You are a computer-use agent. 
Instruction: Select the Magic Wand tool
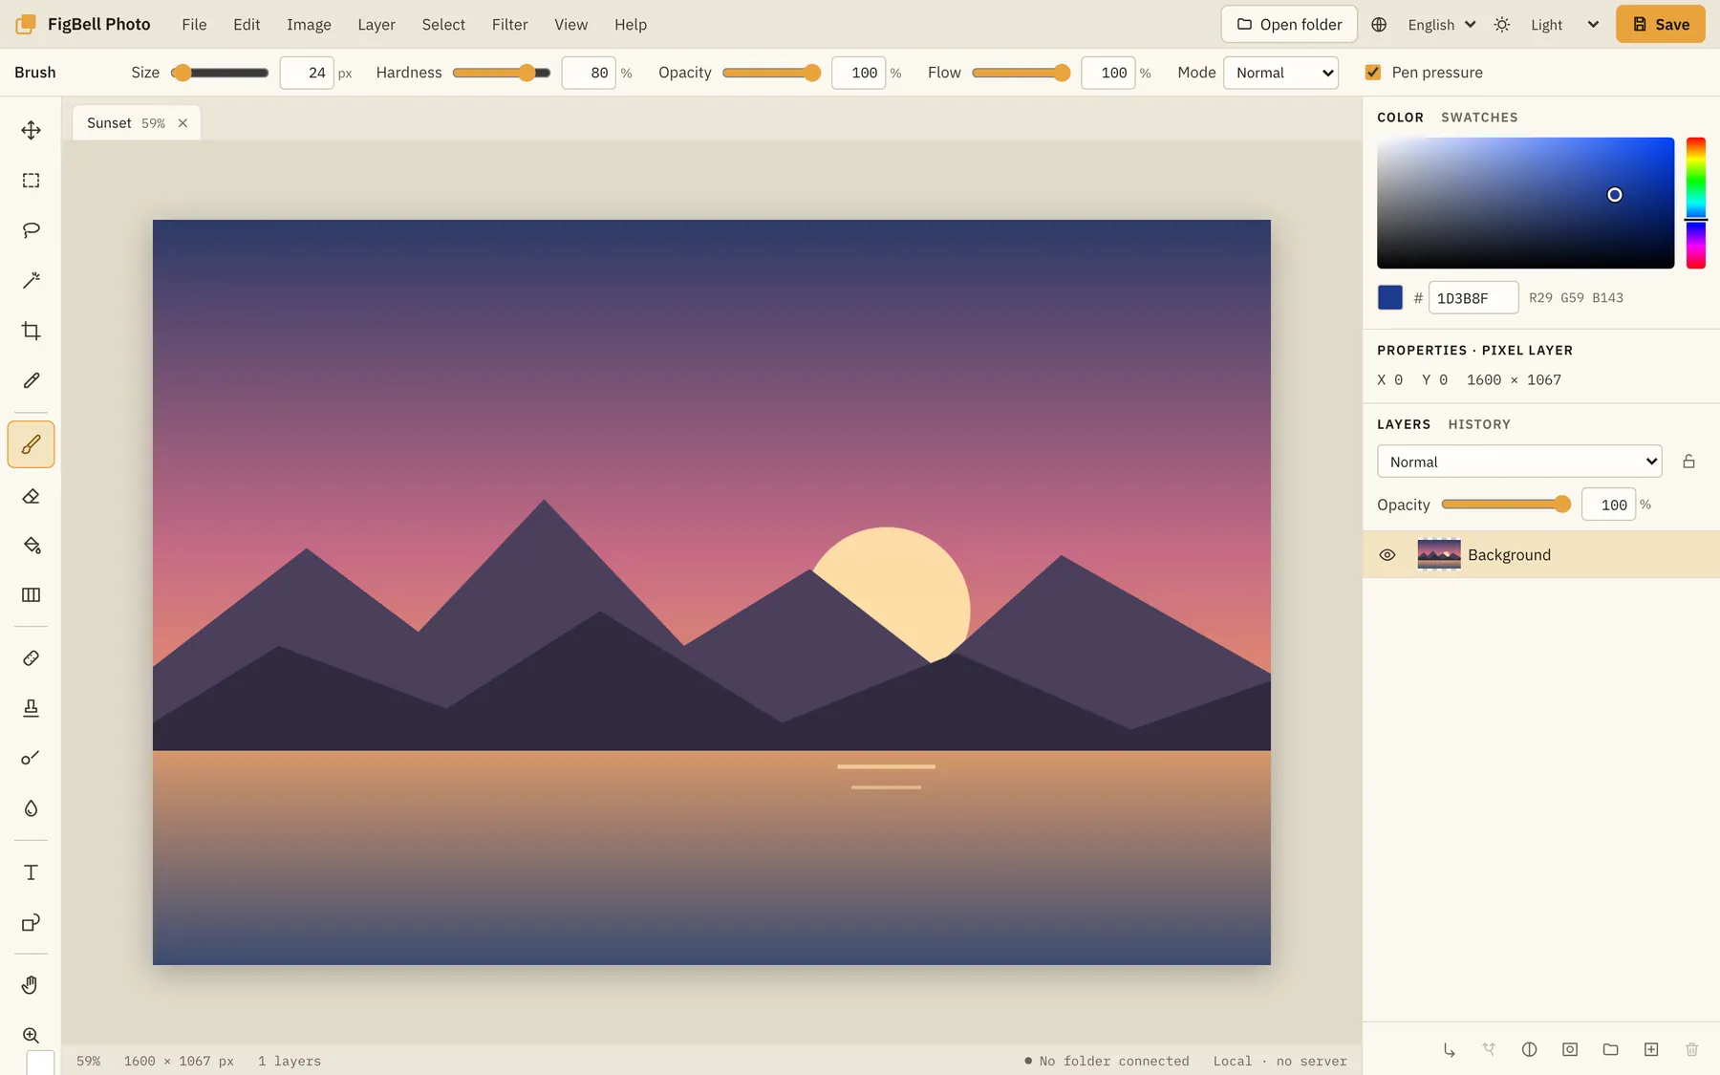pyautogui.click(x=31, y=281)
